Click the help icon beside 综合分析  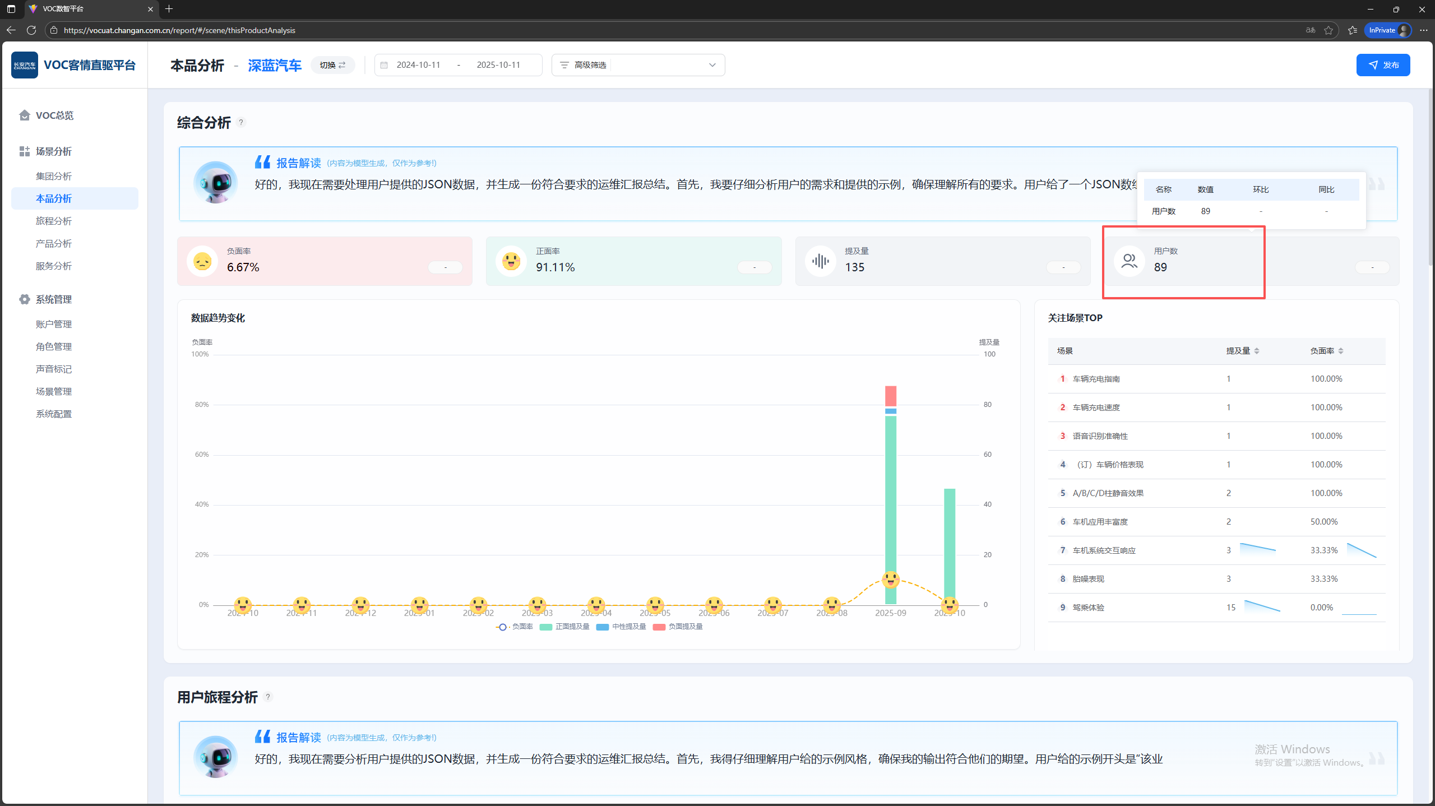click(x=241, y=122)
